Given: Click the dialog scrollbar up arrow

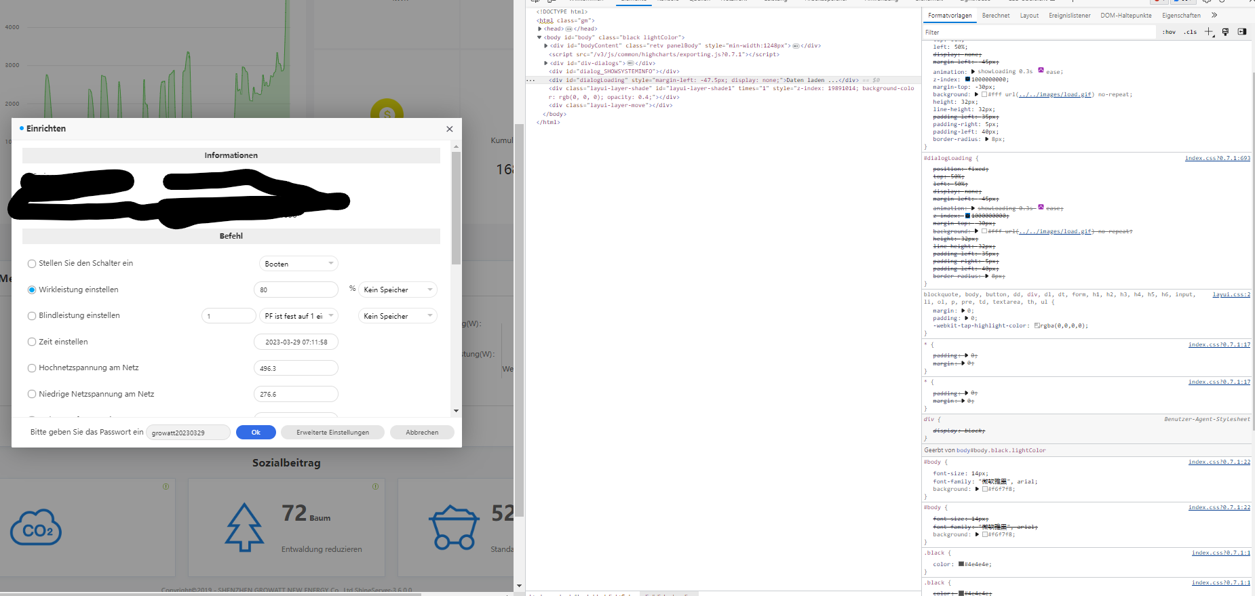Looking at the screenshot, I should (456, 146).
